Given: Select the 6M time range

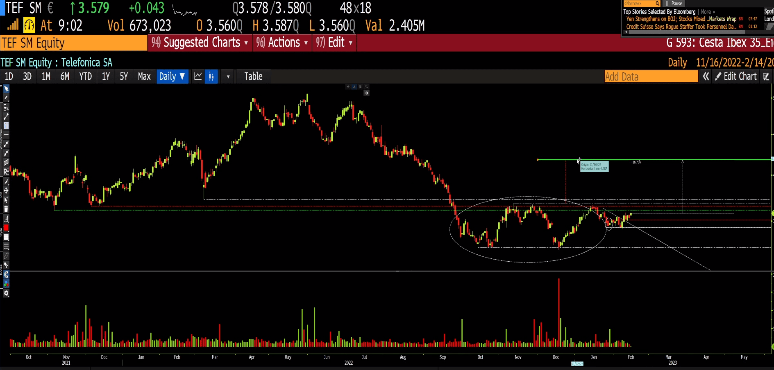Looking at the screenshot, I should pos(65,76).
